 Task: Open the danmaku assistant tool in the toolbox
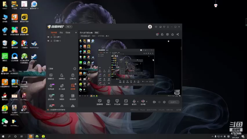coord(51,76)
